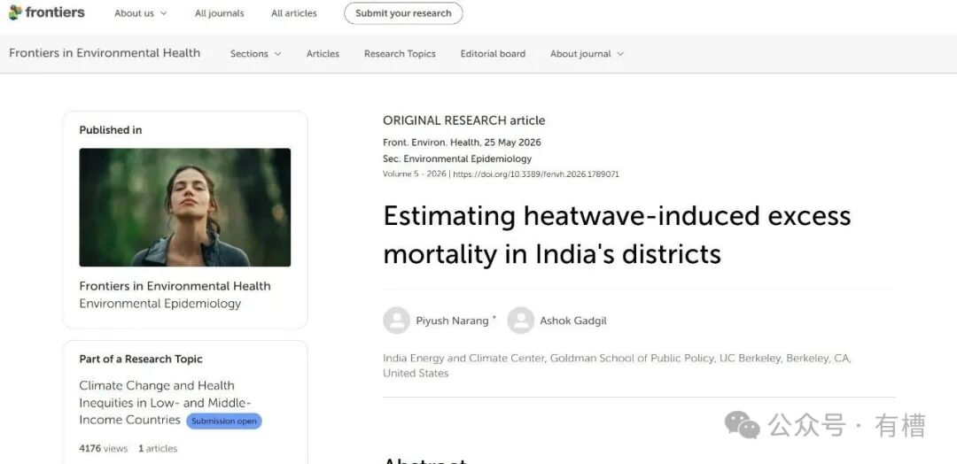Expand the Sections dropdown
Screen dimensions: 957x464
pyautogui.click(x=256, y=54)
